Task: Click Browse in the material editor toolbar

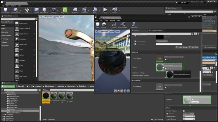Action: 104,25
